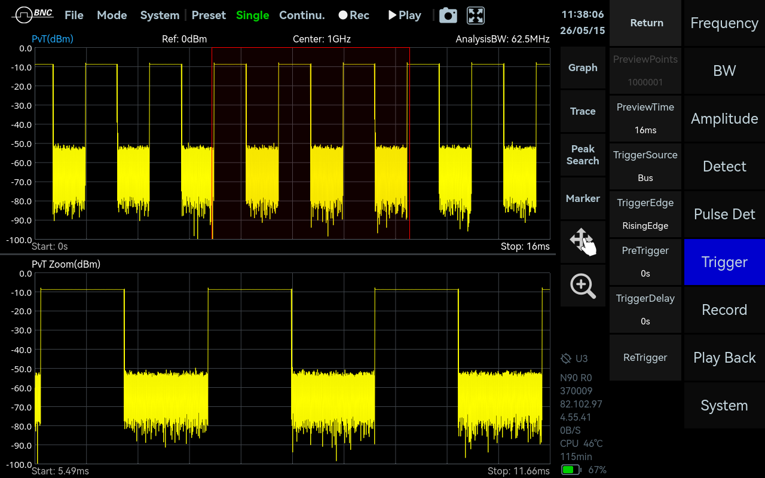Edit the TriggerDelay 0s value
Screen dimensions: 765x478
point(645,310)
